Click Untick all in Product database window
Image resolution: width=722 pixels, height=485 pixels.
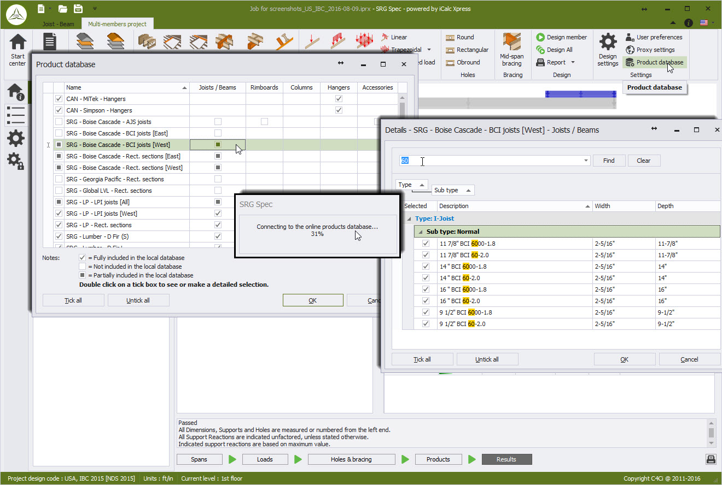coord(138,300)
